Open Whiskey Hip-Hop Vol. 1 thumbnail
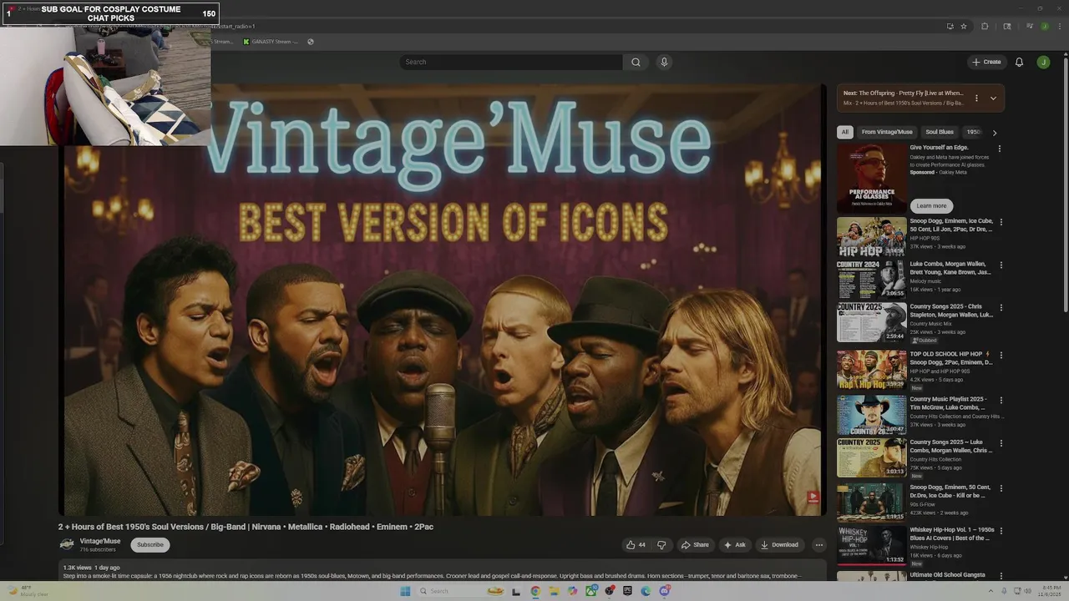 [x=871, y=545]
